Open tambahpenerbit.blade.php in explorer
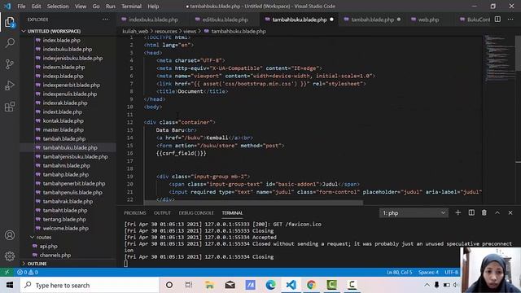Screen dimensions: 521x293 (74, 183)
